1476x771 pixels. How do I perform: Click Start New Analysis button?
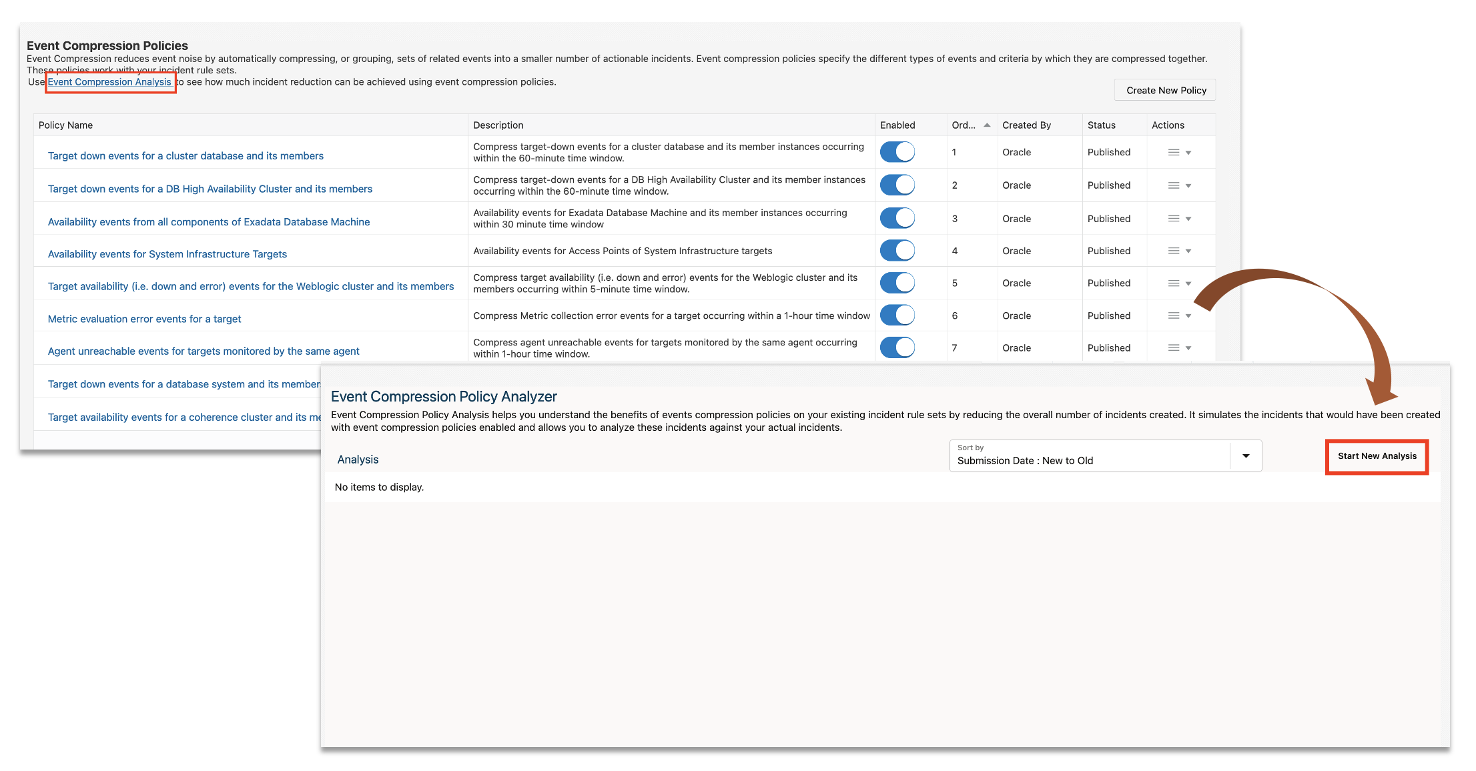(1376, 456)
